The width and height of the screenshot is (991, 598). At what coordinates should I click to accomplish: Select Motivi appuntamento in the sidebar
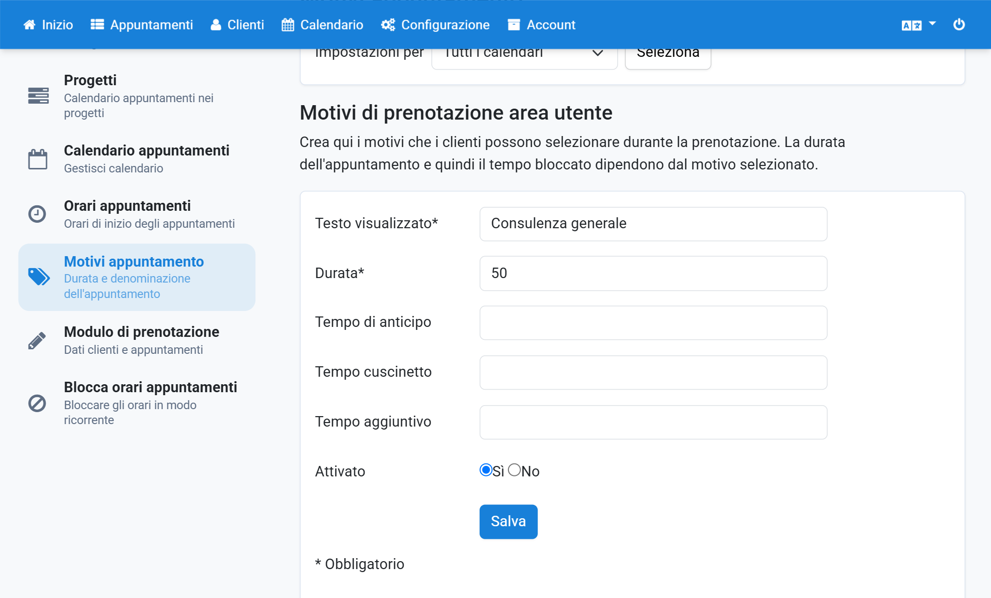click(x=137, y=277)
